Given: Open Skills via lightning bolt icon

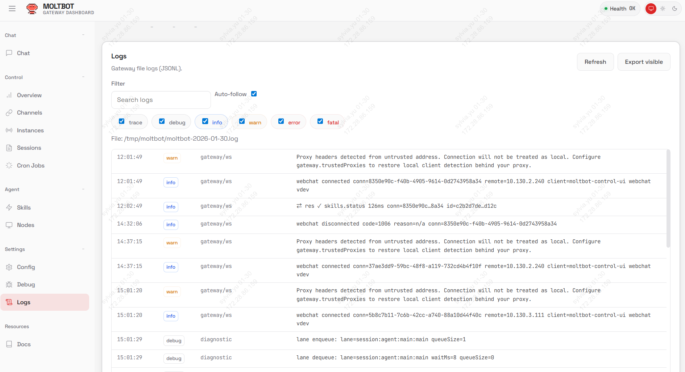Looking at the screenshot, I should coord(9,207).
